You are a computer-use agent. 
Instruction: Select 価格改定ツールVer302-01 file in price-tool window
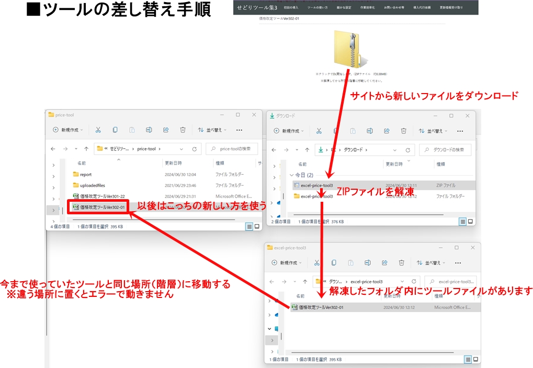coord(103,207)
